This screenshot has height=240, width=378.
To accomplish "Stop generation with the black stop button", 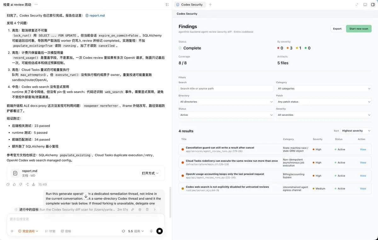I will (159, 231).
